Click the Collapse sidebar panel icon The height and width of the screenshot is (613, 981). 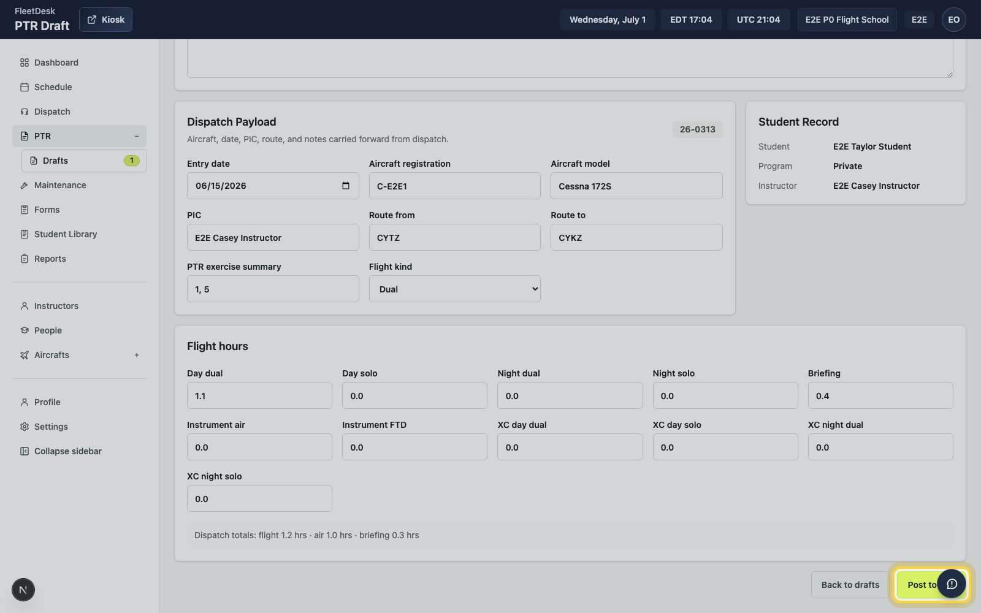point(25,451)
